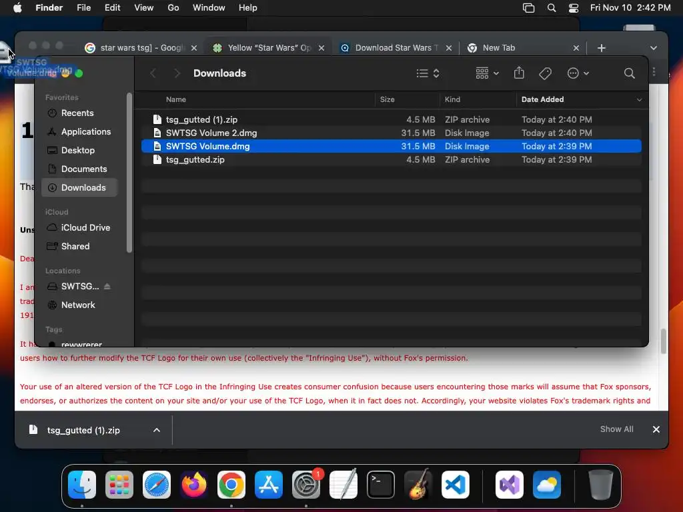Change Finder view with list view selector

coord(428,73)
